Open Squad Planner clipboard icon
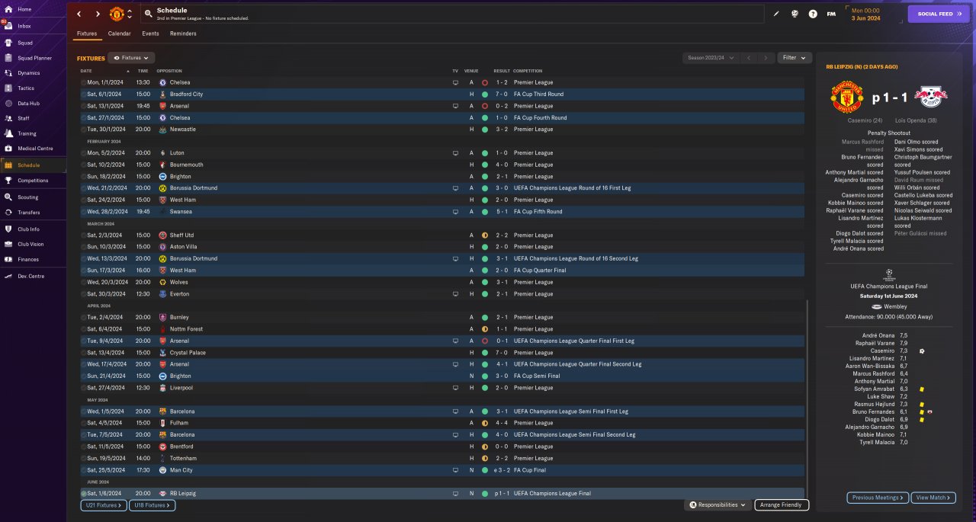Viewport: 976px width, 522px height. (8, 58)
